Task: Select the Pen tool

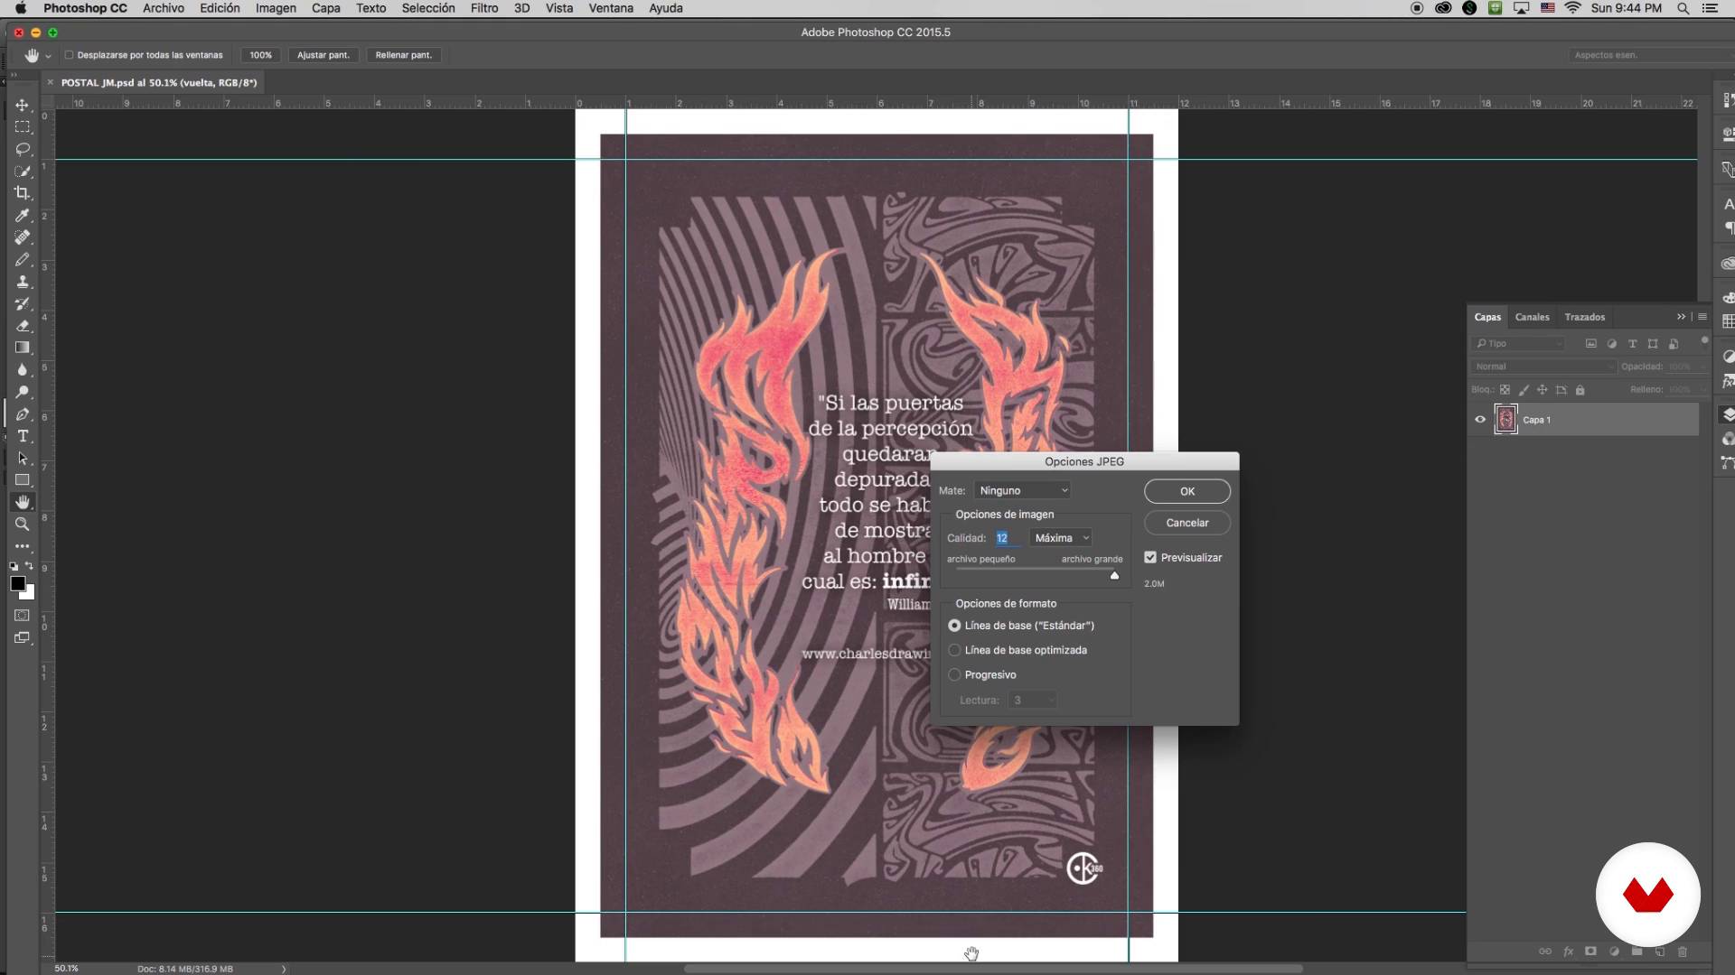Action: coord(23,414)
